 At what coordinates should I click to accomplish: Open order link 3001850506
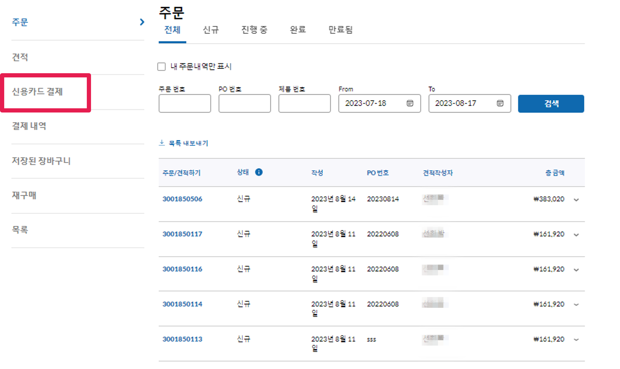pyautogui.click(x=182, y=199)
